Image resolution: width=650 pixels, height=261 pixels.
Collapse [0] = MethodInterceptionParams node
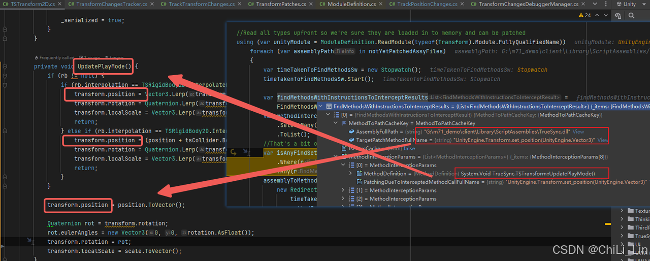click(344, 166)
